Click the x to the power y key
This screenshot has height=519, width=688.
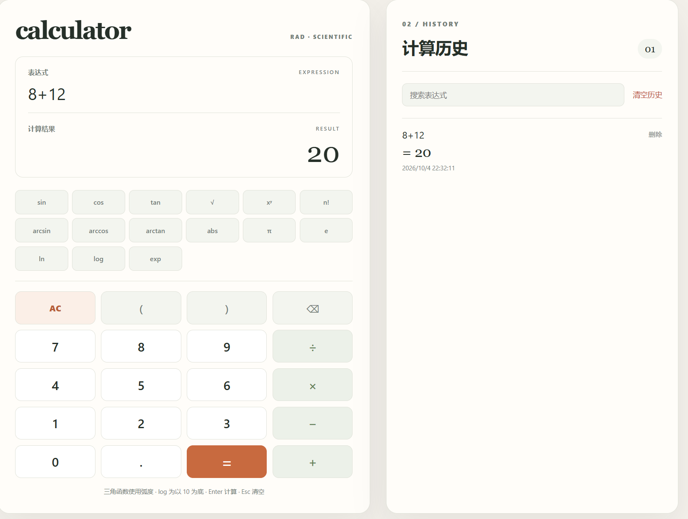click(269, 202)
